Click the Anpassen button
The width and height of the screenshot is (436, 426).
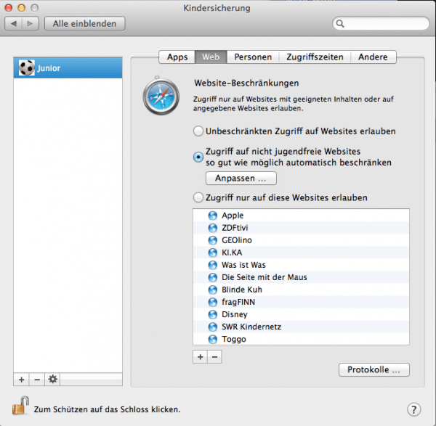(241, 178)
